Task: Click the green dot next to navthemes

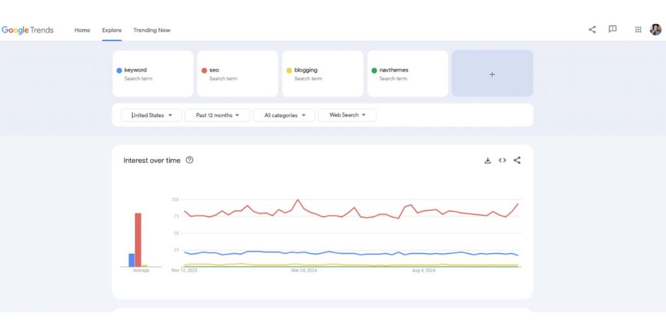Action: coord(374,70)
